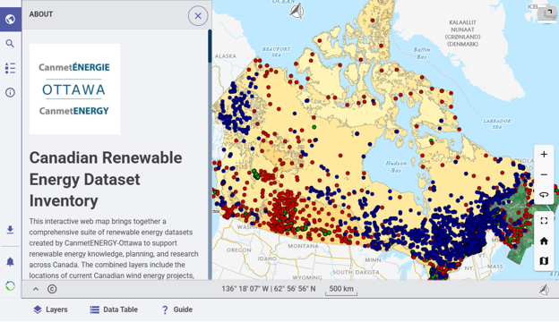Click the 'BEAUFORT SEA' map label
The height and width of the screenshot is (322, 559).
click(276, 52)
